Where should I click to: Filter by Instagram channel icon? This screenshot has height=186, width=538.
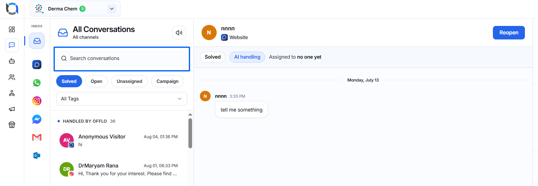[37, 101]
